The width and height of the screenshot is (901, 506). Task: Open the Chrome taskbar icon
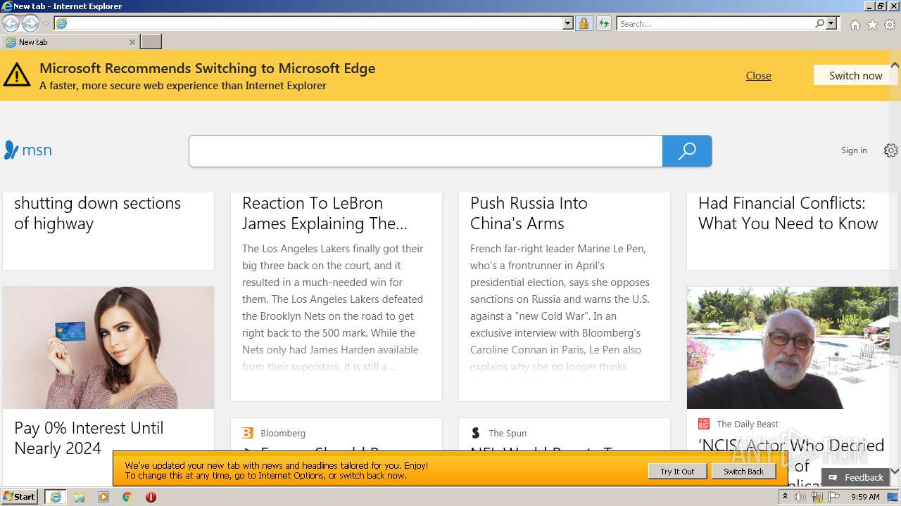tap(127, 497)
